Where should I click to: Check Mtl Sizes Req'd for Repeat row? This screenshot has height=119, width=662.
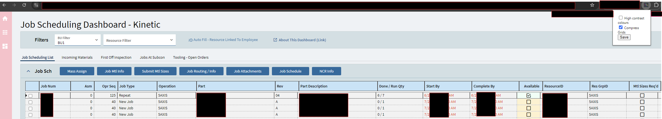tap(642, 95)
